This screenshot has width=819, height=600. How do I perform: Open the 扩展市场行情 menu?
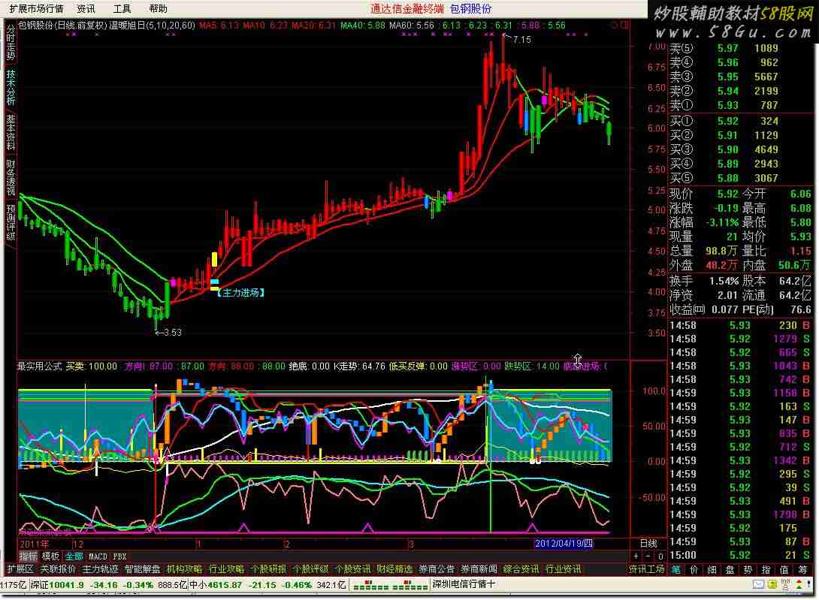pyautogui.click(x=36, y=9)
